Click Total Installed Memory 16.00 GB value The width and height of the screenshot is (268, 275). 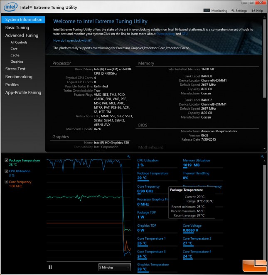click(207, 69)
